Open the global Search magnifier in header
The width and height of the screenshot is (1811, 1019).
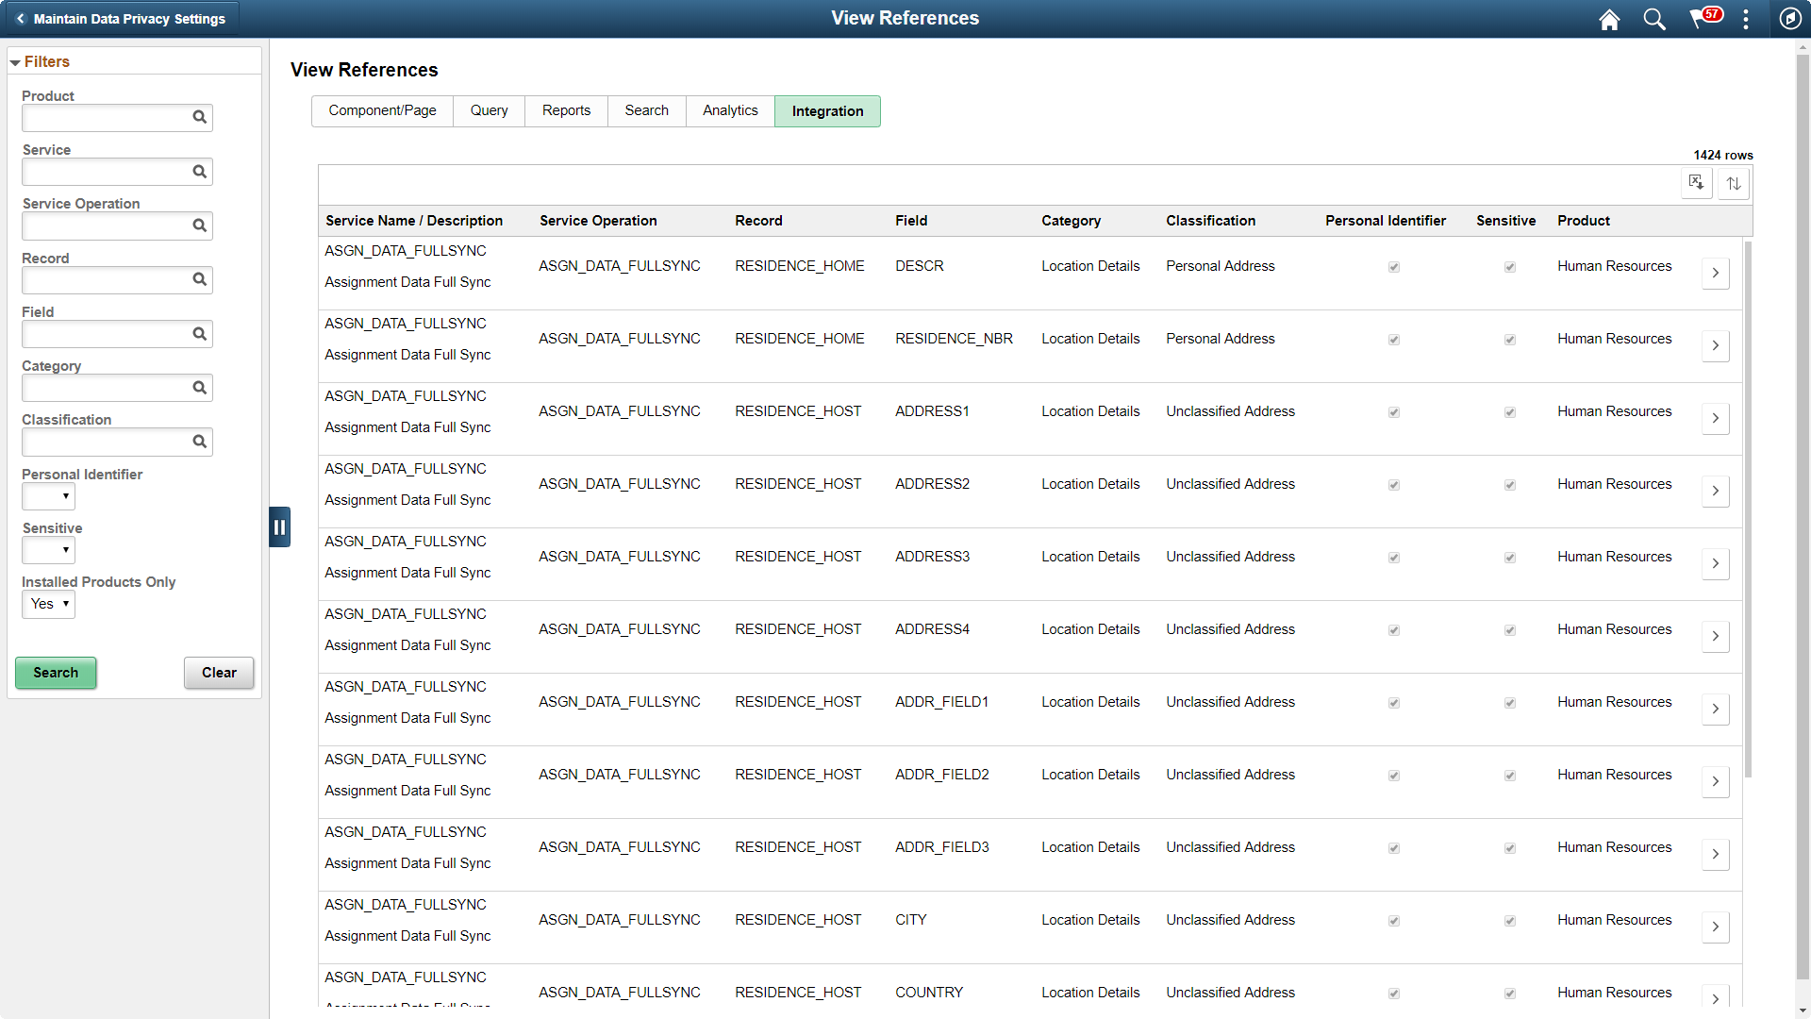click(x=1653, y=19)
